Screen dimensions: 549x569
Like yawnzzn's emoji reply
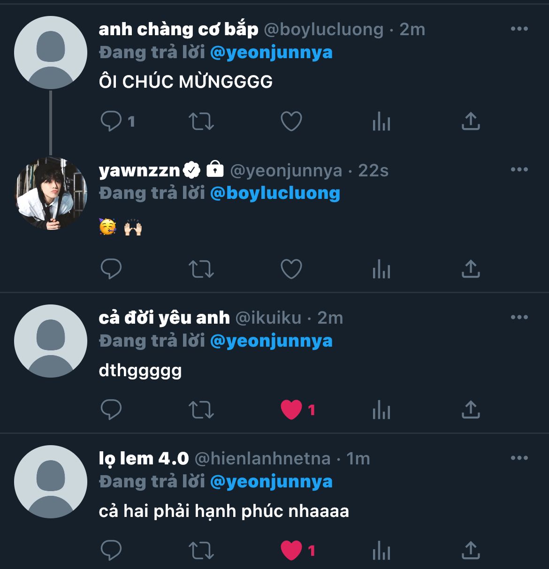291,269
